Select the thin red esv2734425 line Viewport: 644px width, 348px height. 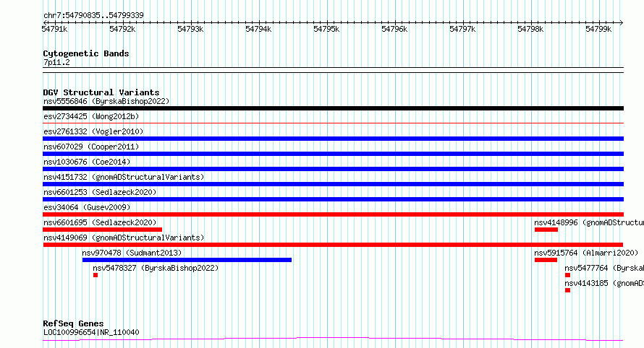pos(333,123)
